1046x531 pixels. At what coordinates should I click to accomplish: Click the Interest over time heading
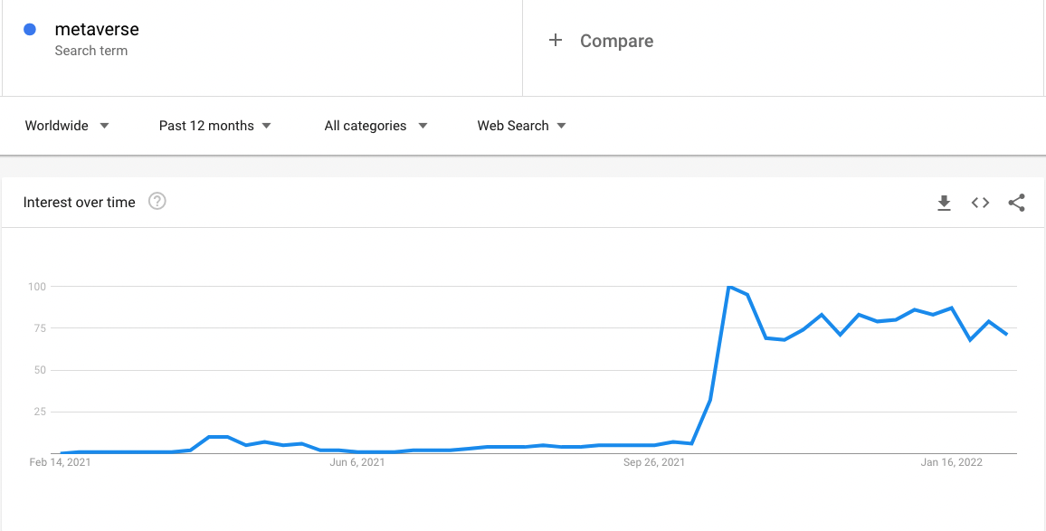coord(80,202)
